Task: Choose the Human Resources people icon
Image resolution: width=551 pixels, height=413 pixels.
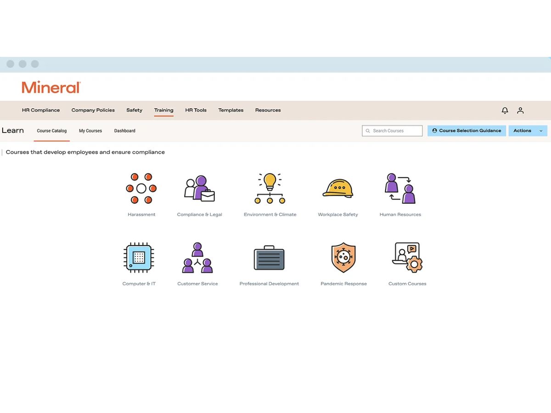Action: 400,188
